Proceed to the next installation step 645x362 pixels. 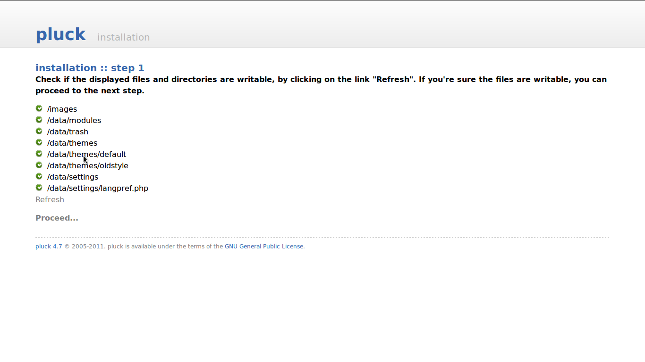point(57,218)
